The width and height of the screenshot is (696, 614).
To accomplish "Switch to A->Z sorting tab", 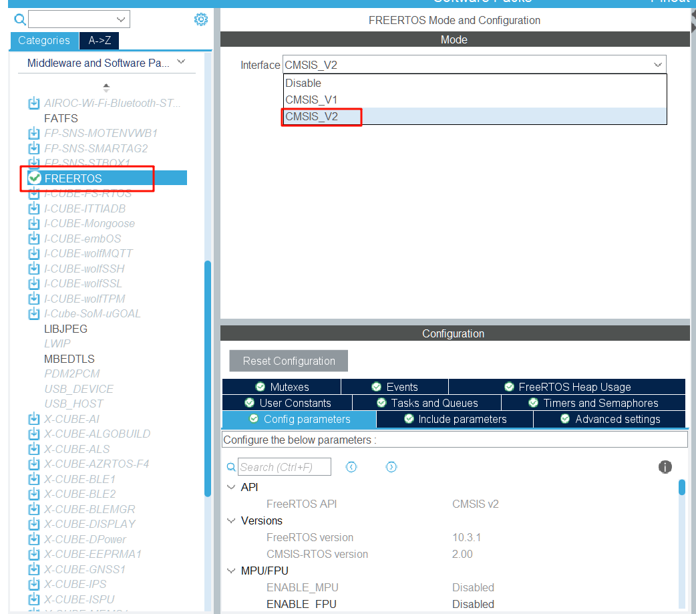I will click(x=100, y=40).
